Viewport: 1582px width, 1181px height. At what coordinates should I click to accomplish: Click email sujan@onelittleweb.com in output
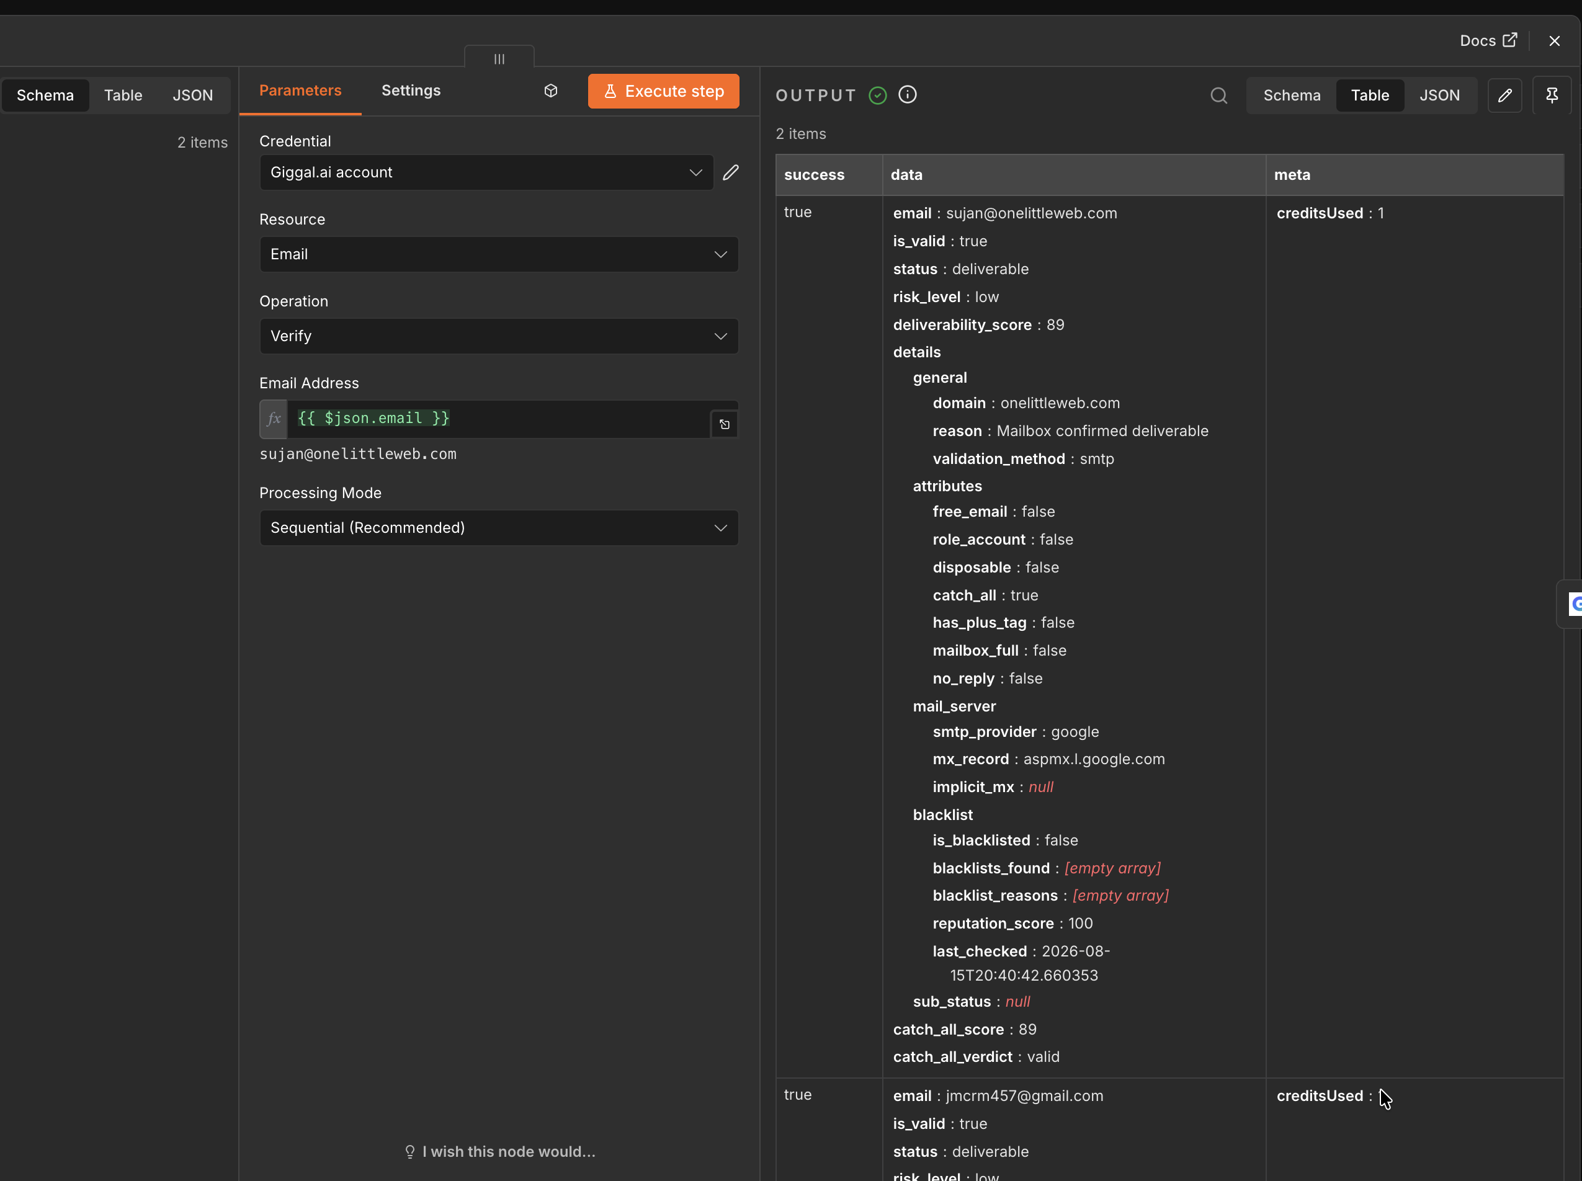[1004, 213]
